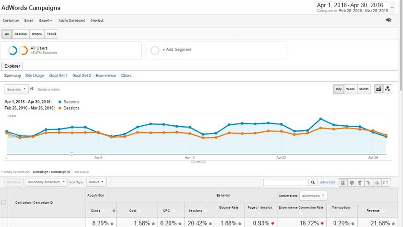The height and width of the screenshot is (227, 403).
Task: Click the Clicks column sort arrow
Action: tap(114, 210)
